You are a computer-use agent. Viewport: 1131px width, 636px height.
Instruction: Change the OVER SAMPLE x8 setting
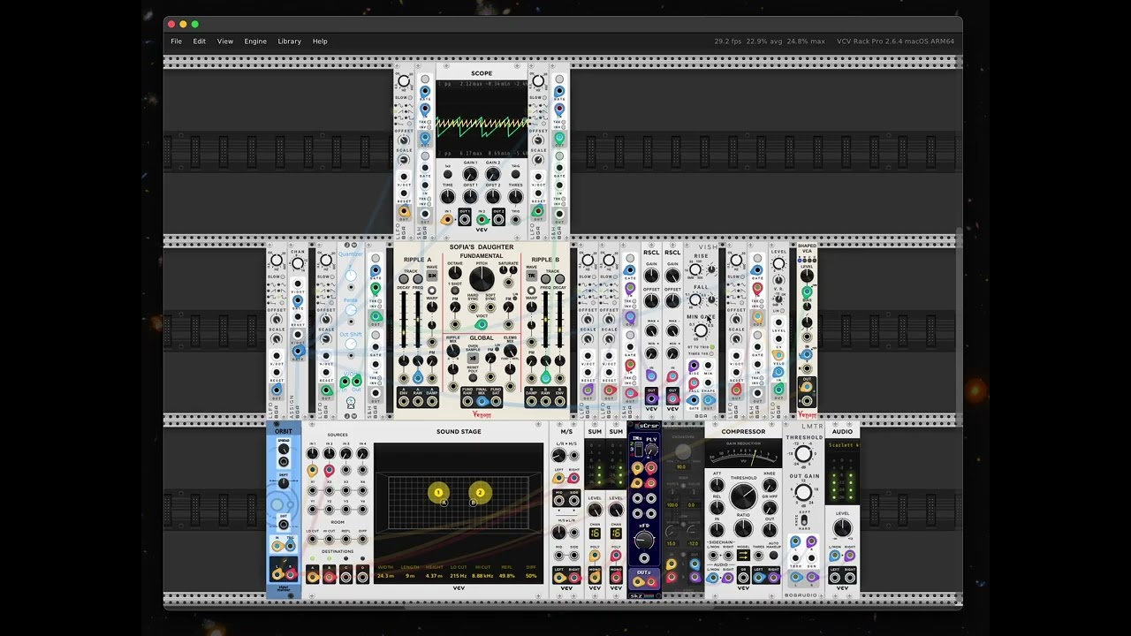[x=474, y=359]
